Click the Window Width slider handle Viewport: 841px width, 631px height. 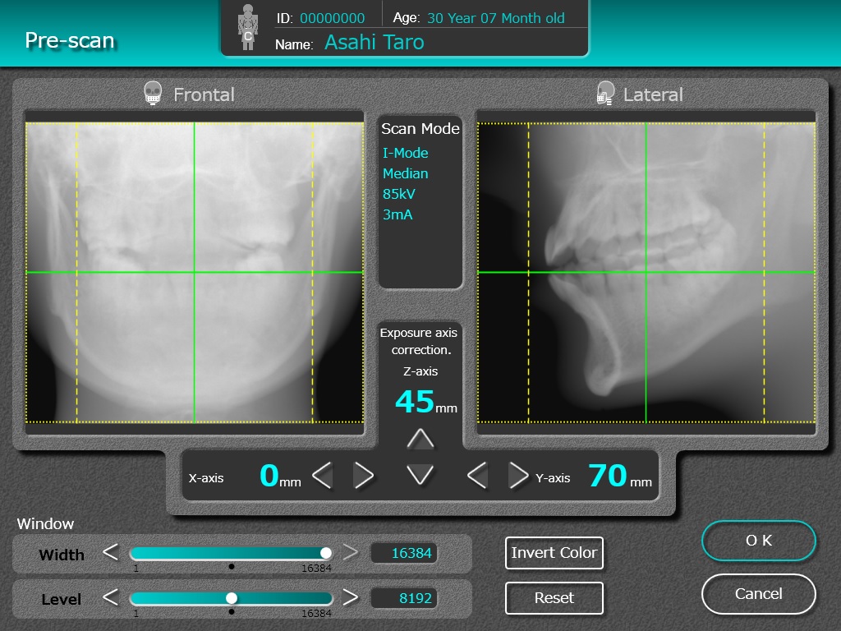tap(325, 553)
